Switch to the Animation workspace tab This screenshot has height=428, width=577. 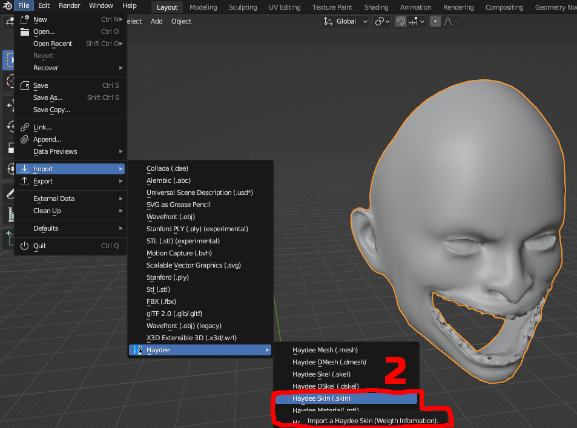(415, 7)
